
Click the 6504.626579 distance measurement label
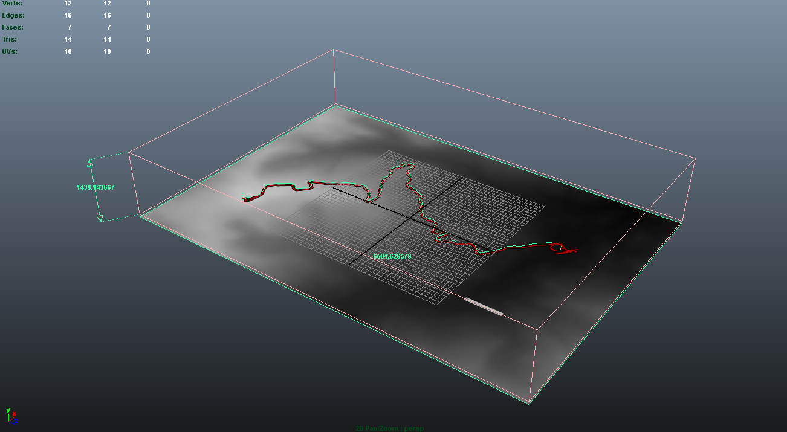[392, 256]
